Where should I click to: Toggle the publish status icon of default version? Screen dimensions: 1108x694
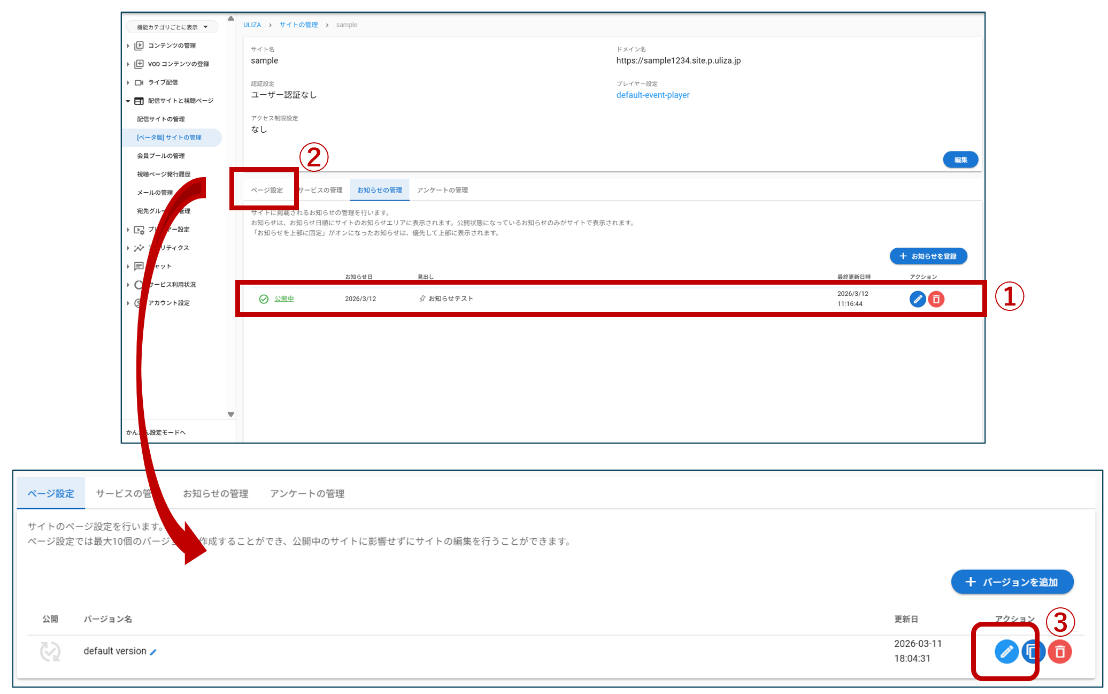[50, 651]
